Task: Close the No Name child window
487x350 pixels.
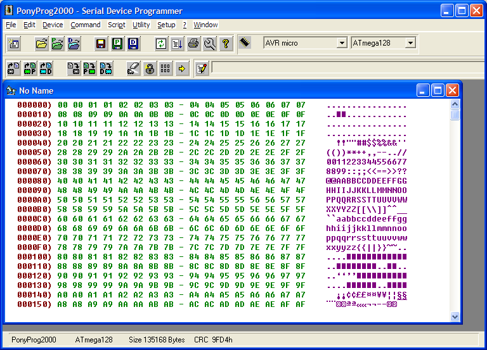Action: [452, 91]
